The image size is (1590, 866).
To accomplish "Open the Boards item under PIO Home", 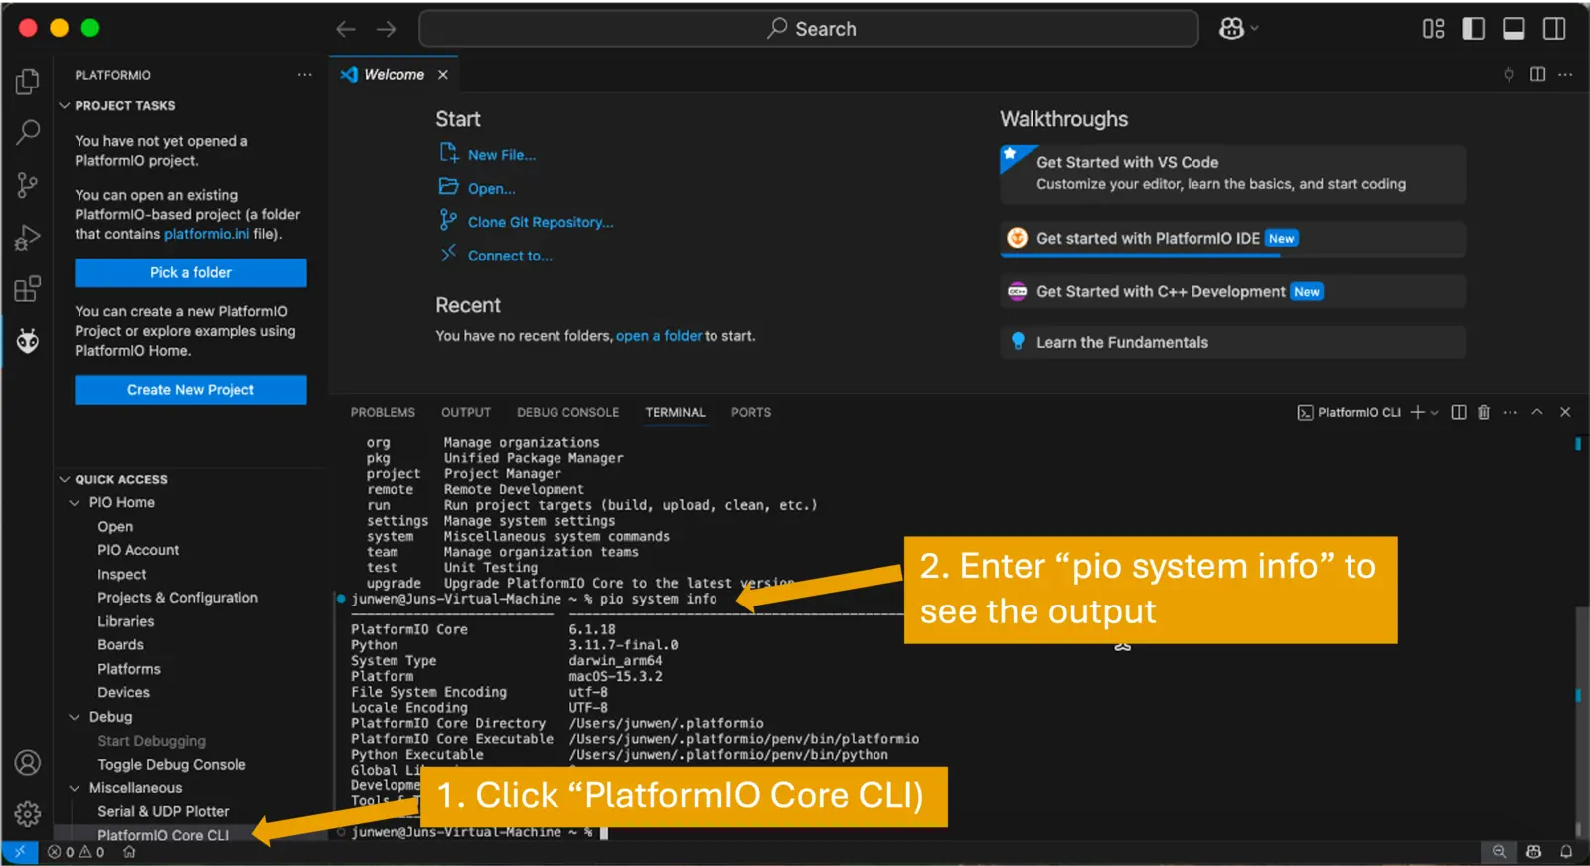I will tap(120, 645).
